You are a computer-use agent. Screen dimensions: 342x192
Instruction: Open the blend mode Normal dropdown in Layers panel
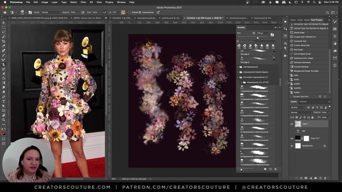[x=301, y=113]
